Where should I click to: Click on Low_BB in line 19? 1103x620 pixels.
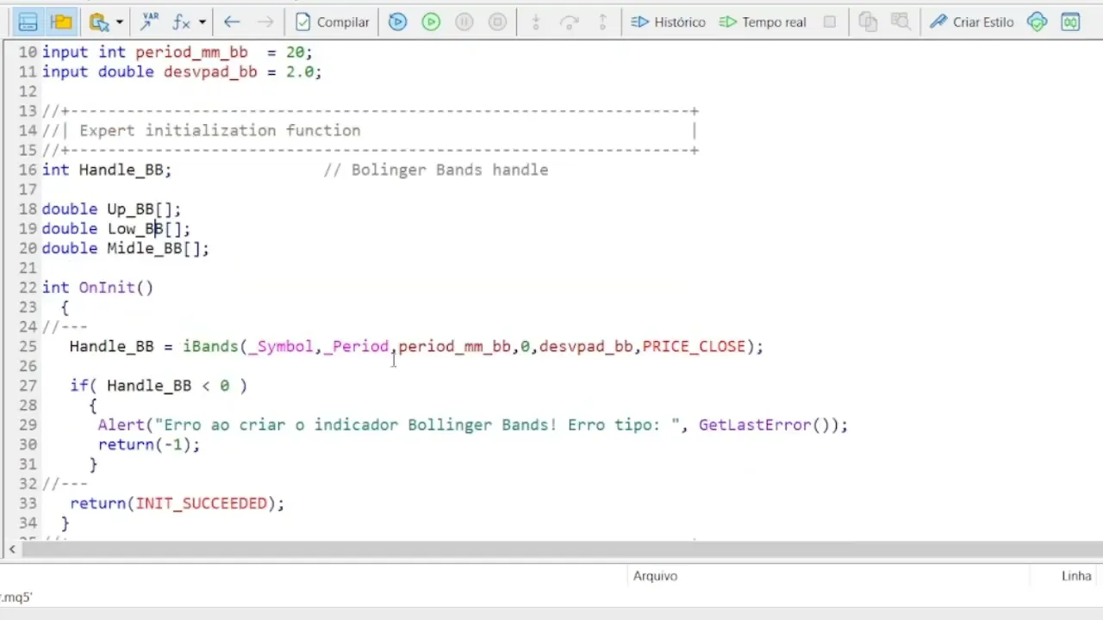(135, 229)
